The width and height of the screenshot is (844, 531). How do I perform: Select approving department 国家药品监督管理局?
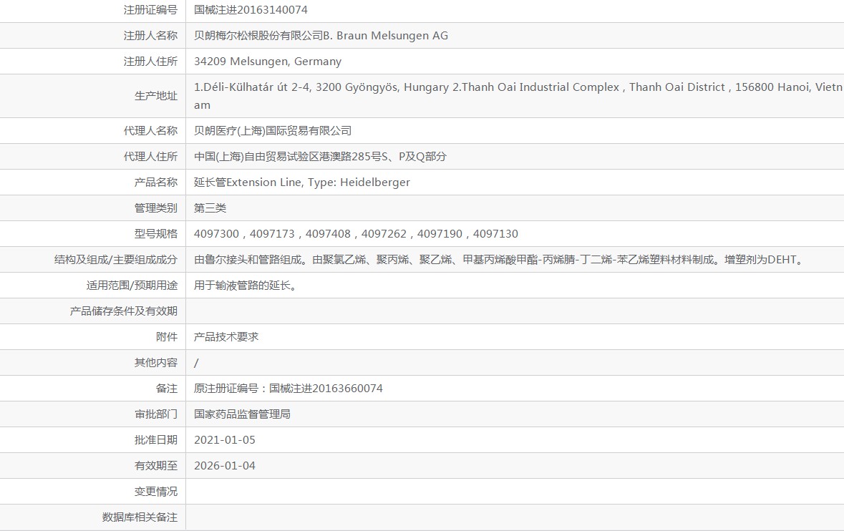[x=242, y=414]
